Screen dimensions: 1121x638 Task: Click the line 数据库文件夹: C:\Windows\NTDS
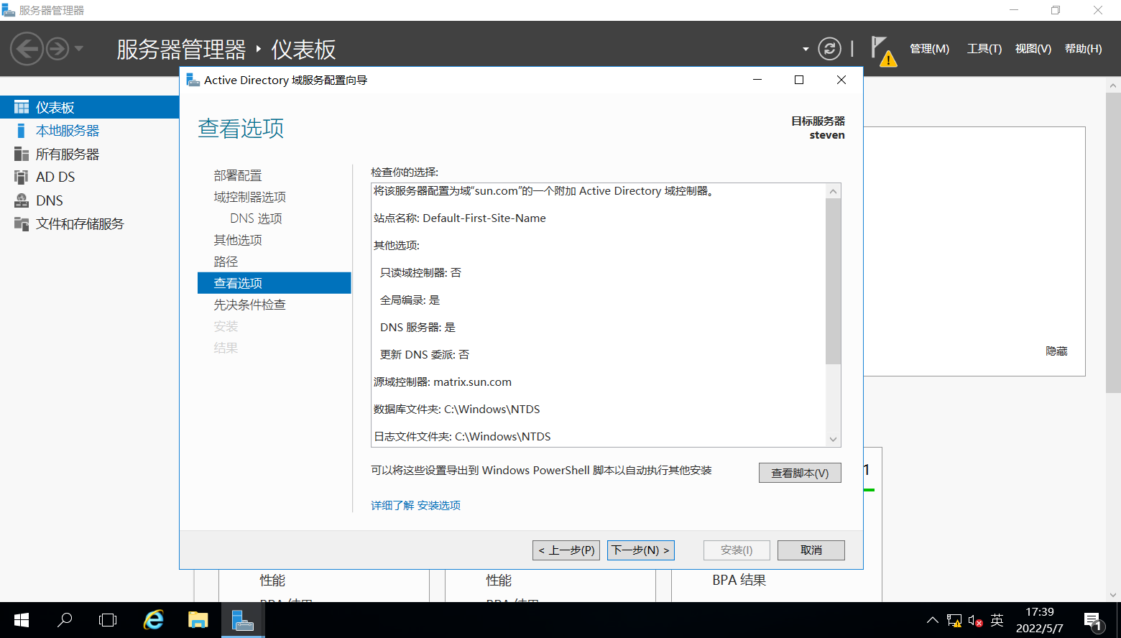[x=457, y=410]
